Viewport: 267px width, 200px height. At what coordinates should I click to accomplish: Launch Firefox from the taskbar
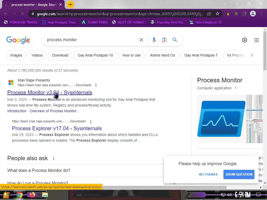coord(32,195)
